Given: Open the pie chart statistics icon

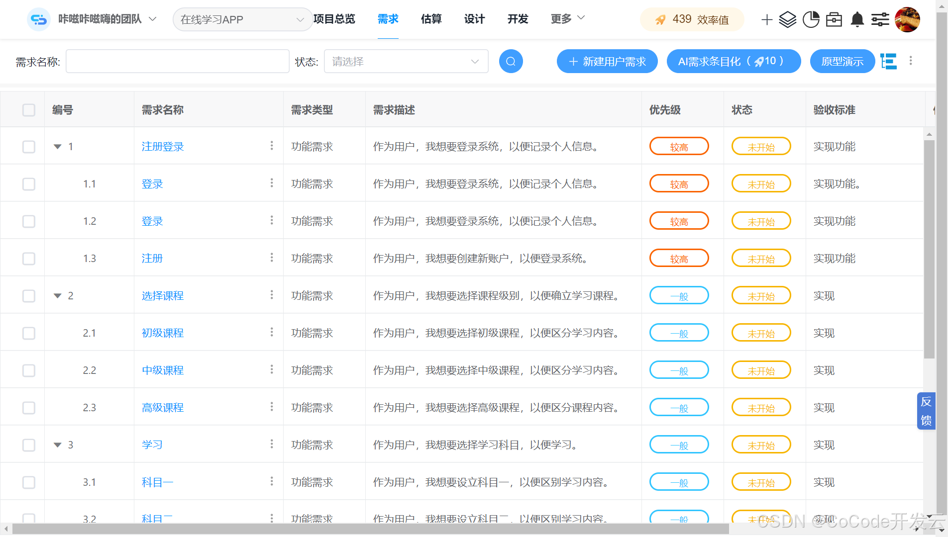Looking at the screenshot, I should click(x=811, y=19).
